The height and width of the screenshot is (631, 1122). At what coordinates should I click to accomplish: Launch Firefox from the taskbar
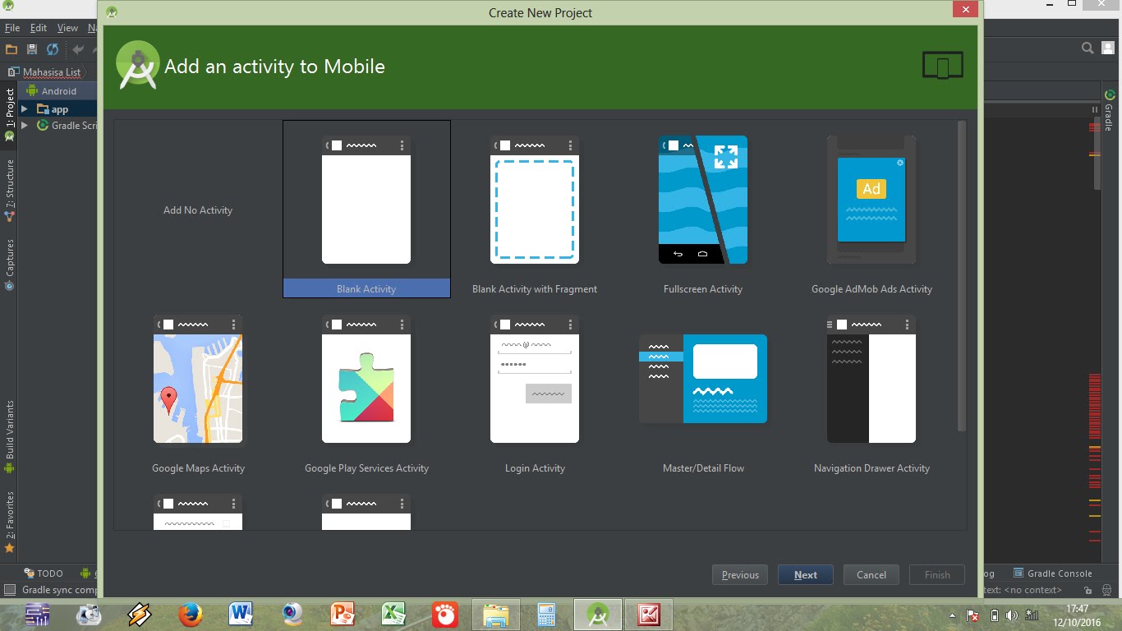(190, 614)
